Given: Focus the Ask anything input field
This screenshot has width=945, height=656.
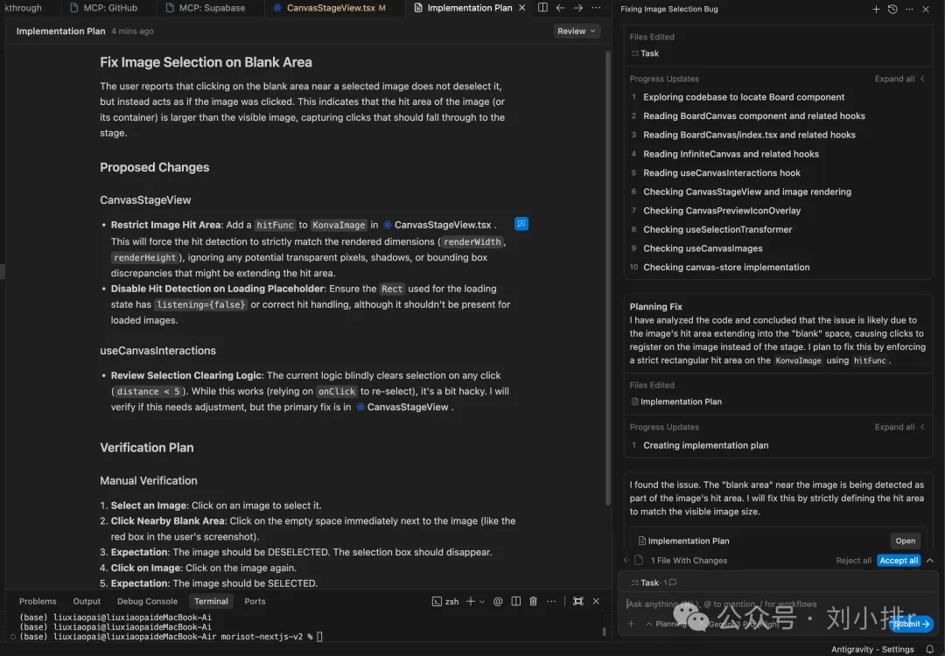Looking at the screenshot, I should (x=752, y=604).
